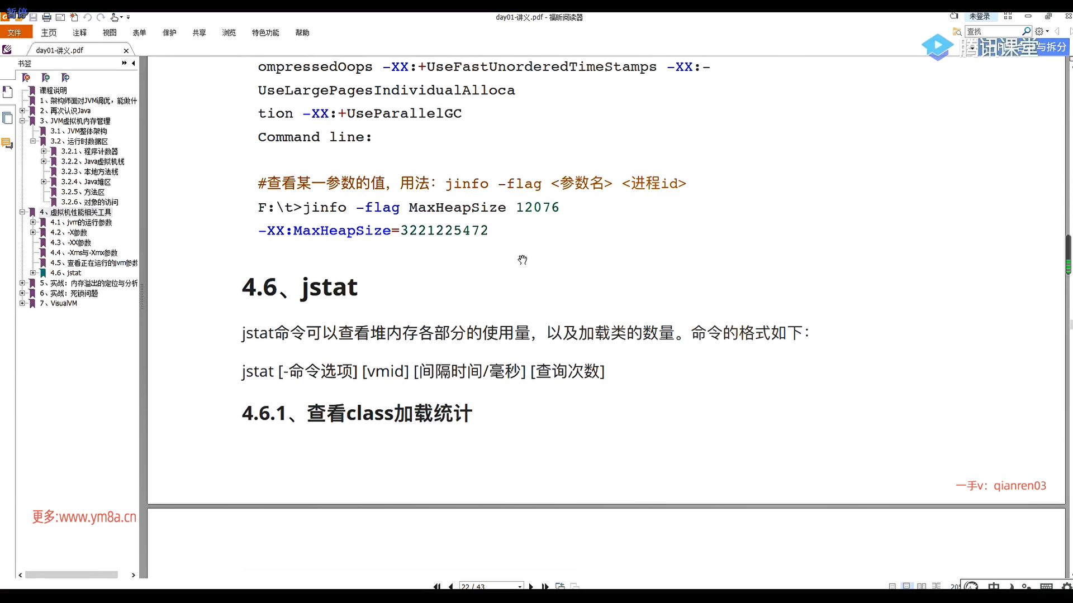Open the 注释 ribbon tab

coord(79,32)
